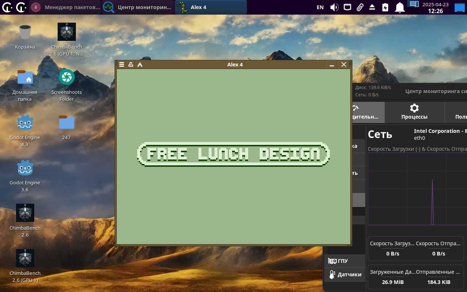Click the network speed graph
The image size is (467, 292).
(417, 189)
